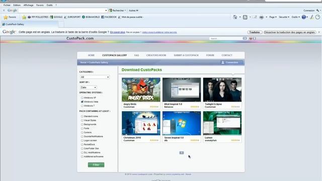Screen dimensions: 322x181
Task: Expand the Print button dropdown arrow
Action: click(x=267, y=17)
